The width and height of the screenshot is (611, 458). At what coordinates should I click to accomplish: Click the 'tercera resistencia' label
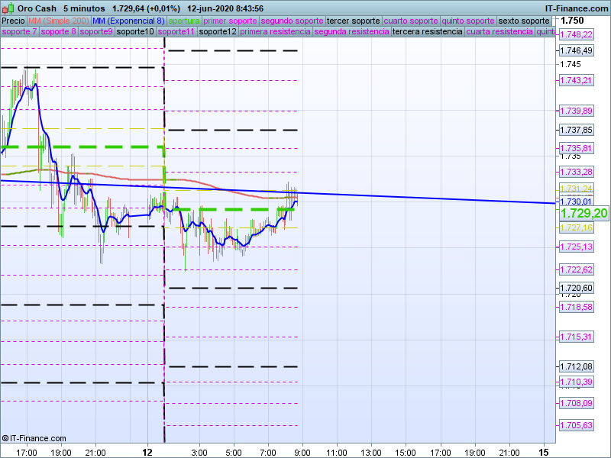426,32
